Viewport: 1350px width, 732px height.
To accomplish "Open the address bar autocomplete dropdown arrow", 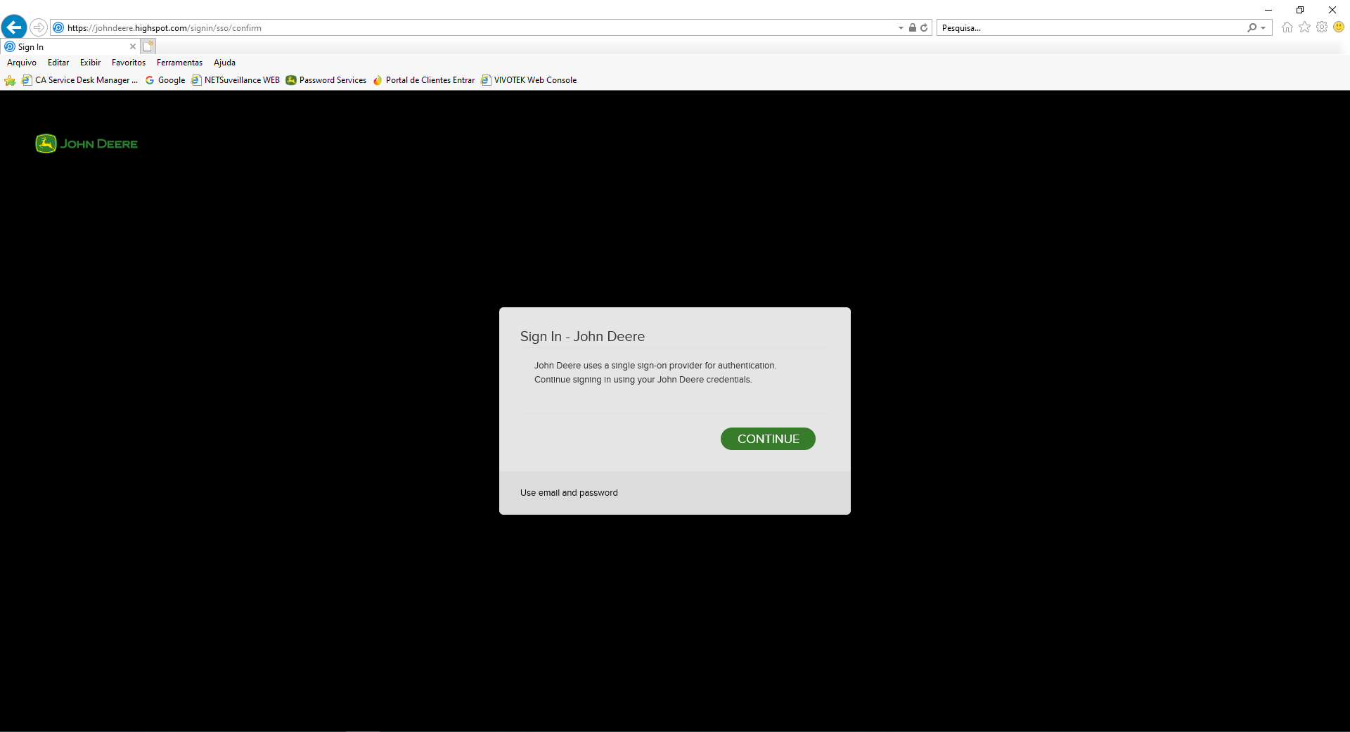I will click(x=901, y=28).
